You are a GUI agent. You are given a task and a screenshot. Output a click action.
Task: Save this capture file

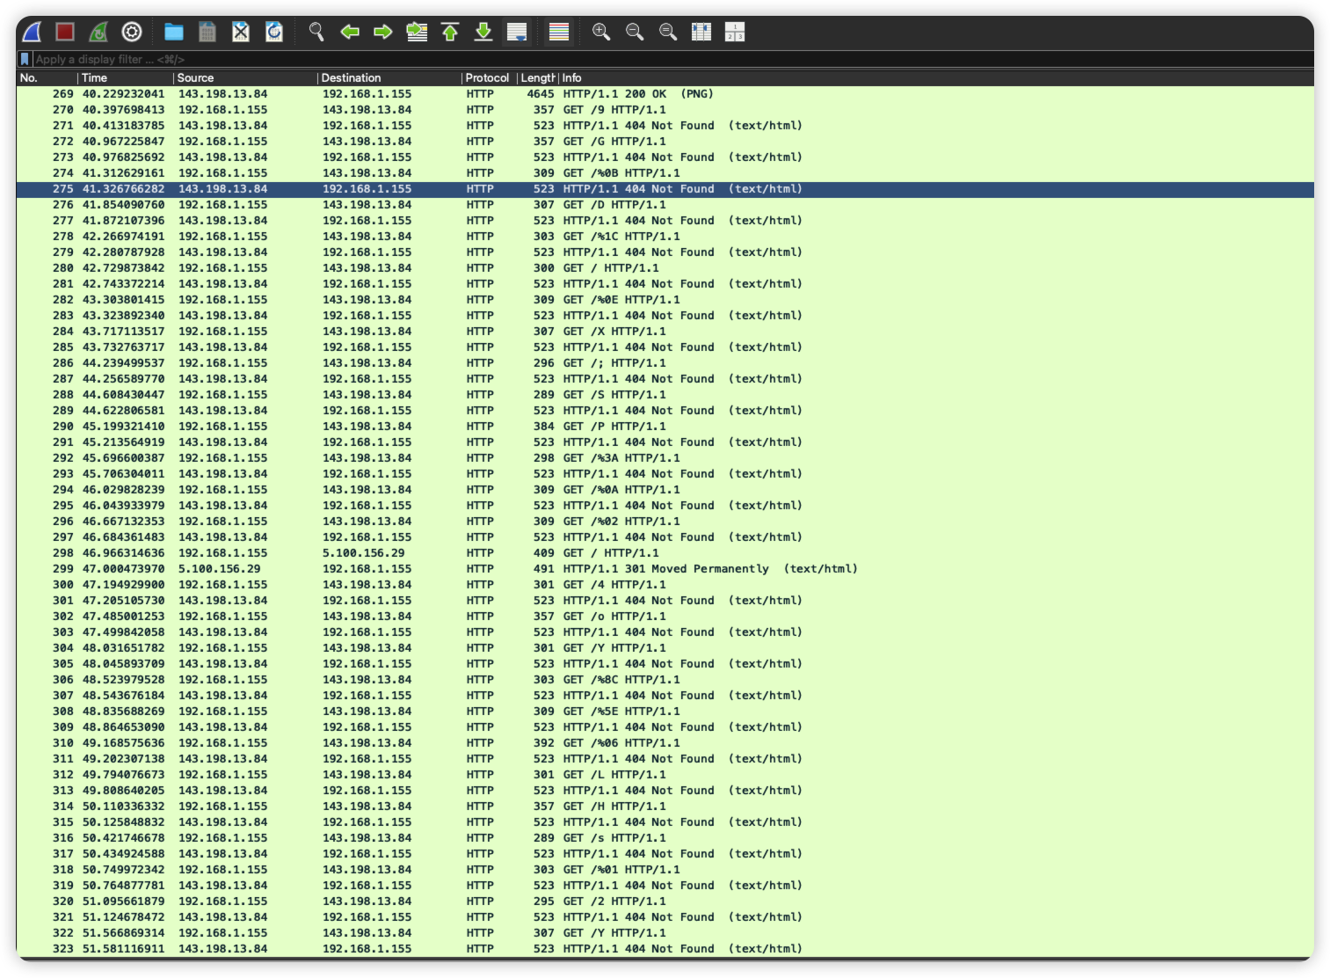207,33
